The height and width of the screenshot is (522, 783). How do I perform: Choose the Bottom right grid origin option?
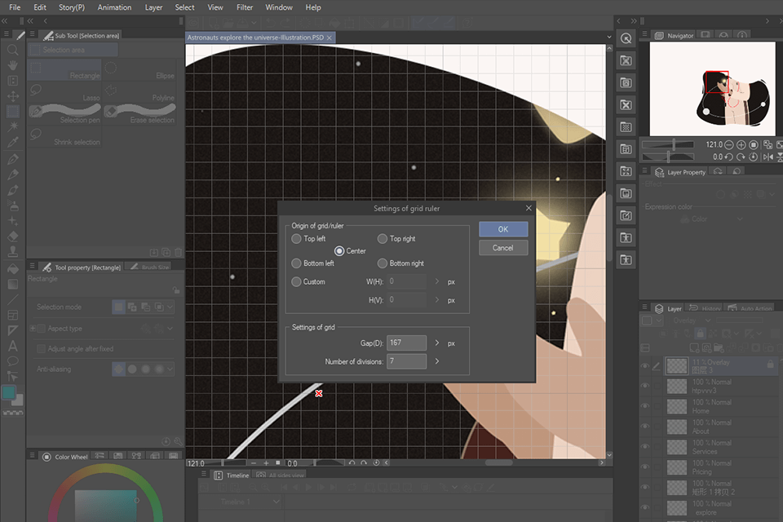[x=382, y=263]
